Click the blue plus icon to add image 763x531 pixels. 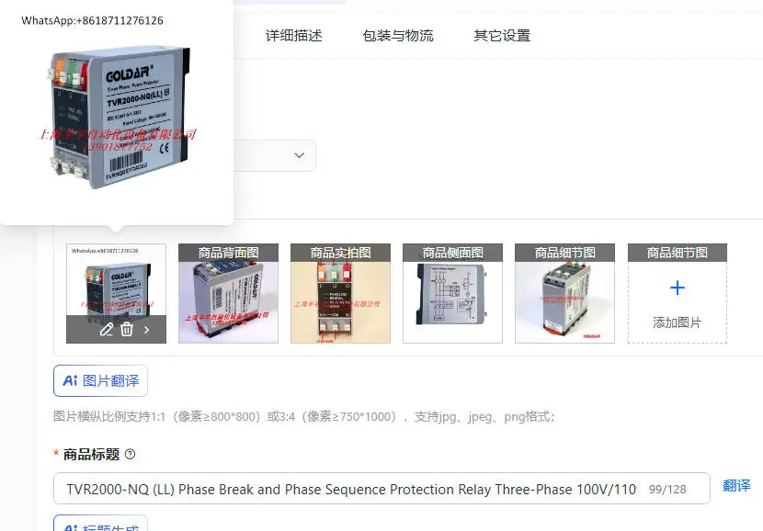click(x=677, y=288)
